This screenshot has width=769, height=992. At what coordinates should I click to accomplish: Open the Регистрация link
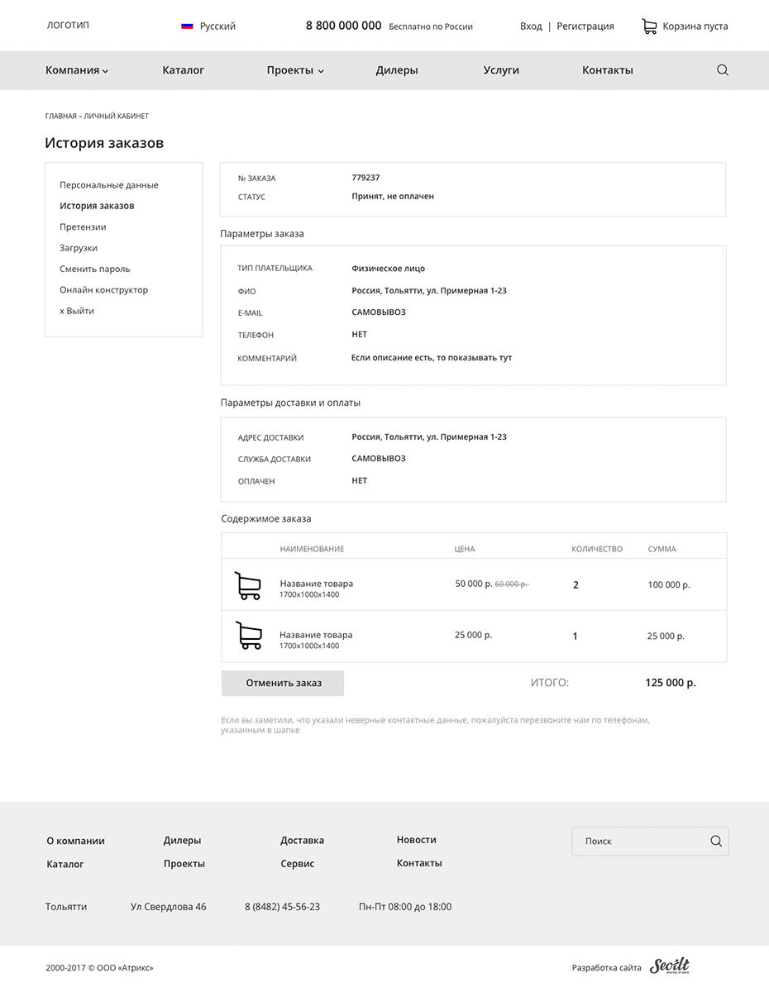coord(585,26)
